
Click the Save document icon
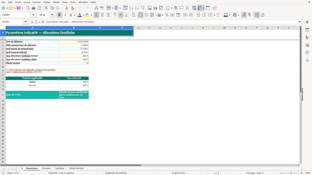tap(18, 8)
